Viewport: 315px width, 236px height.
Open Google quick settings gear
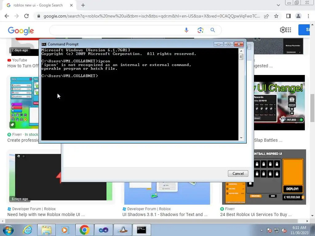point(283,30)
